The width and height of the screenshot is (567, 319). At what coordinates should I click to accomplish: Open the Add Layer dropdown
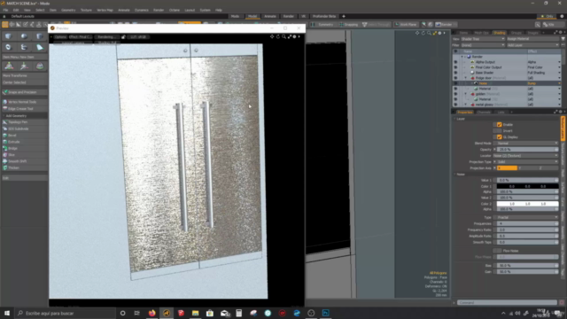coord(532,45)
